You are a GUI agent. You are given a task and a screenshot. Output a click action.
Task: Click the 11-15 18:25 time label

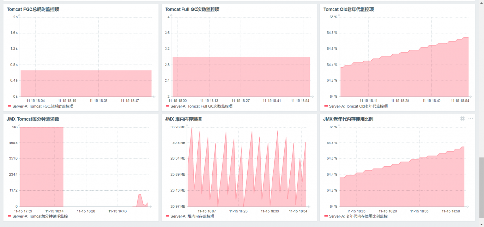(400, 101)
